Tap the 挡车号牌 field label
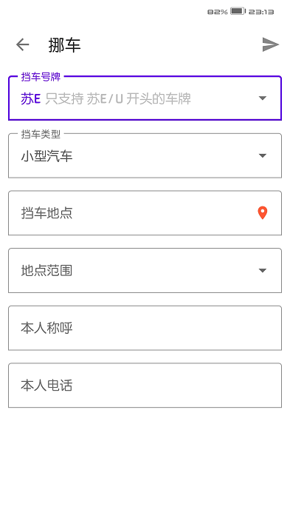The width and height of the screenshot is (290, 518). tap(41, 77)
